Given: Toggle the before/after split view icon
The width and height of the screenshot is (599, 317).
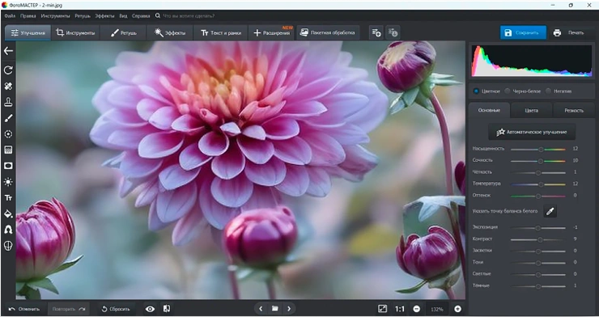Looking at the screenshot, I should (x=167, y=309).
